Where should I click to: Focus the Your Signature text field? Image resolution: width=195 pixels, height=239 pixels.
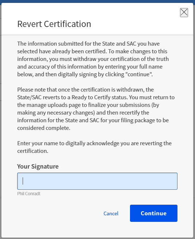pos(97,181)
